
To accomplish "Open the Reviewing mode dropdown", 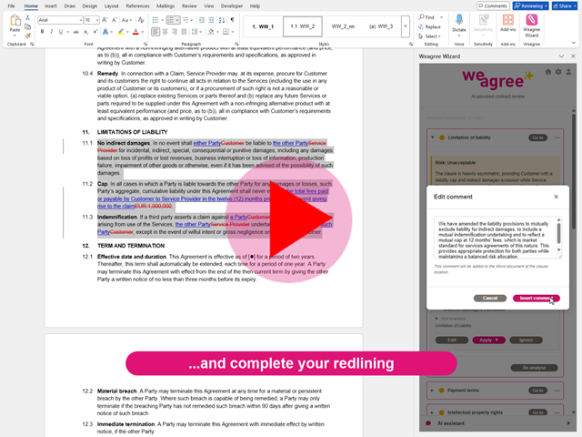I will pyautogui.click(x=531, y=6).
